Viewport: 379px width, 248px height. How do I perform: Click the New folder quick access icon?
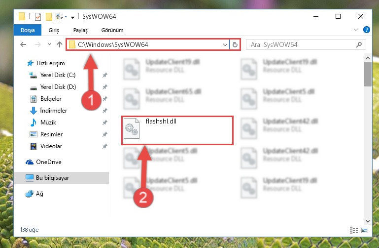click(49, 17)
